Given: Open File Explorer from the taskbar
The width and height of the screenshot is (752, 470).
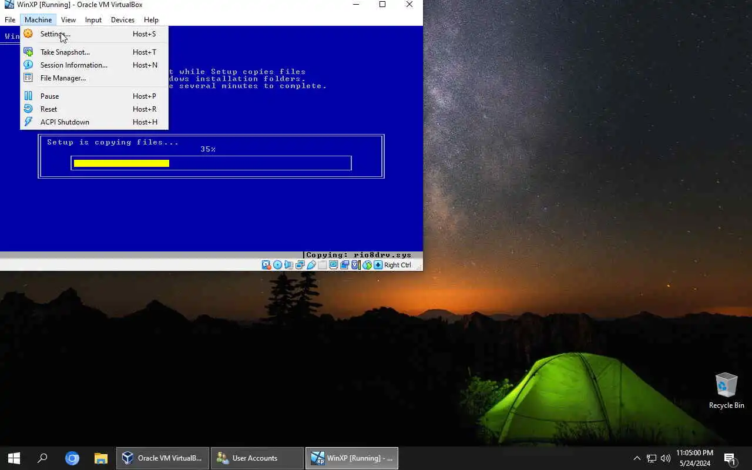Looking at the screenshot, I should (x=101, y=458).
